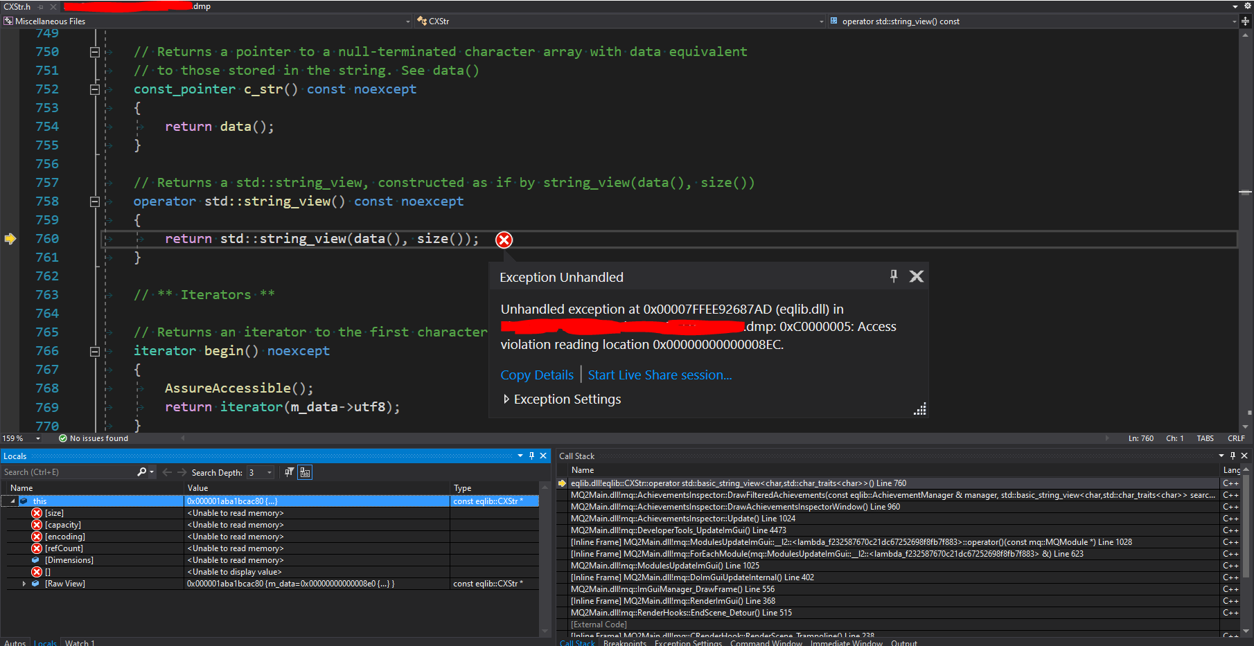This screenshot has height=646, width=1254.
Task: Collapse the code block at line 752
Action: pyautogui.click(x=95, y=89)
